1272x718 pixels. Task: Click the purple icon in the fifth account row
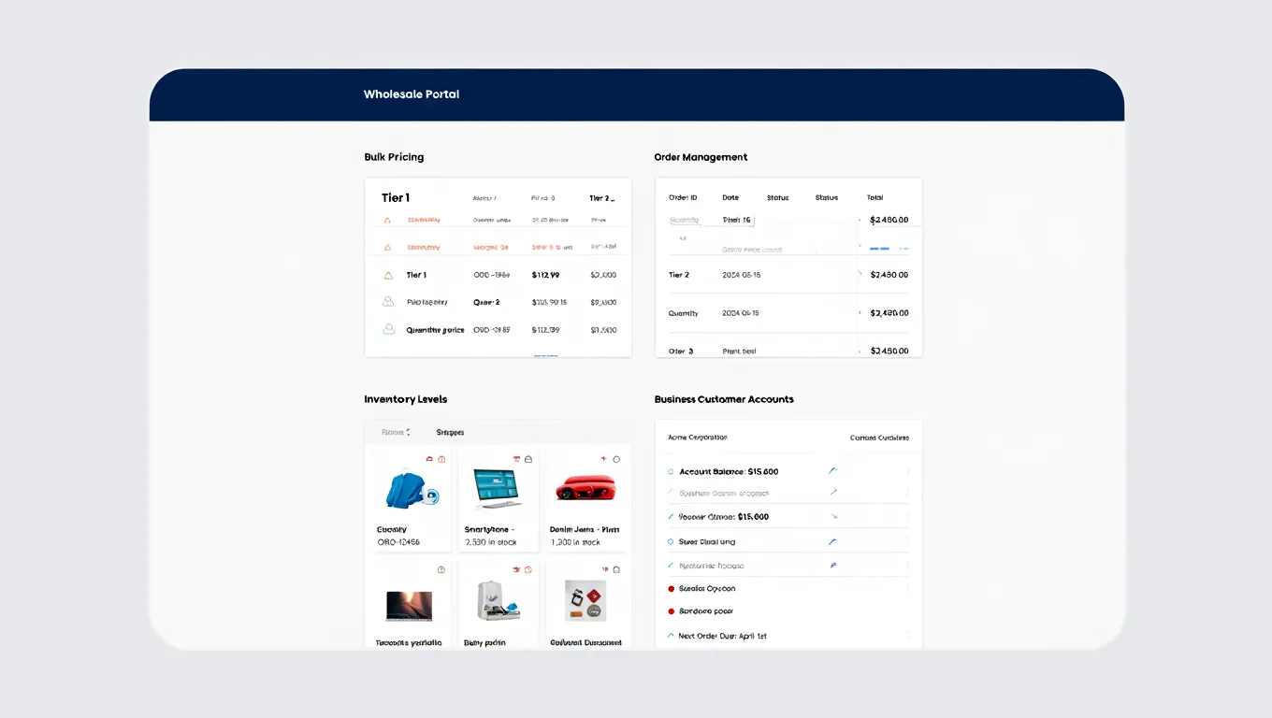pyautogui.click(x=832, y=566)
